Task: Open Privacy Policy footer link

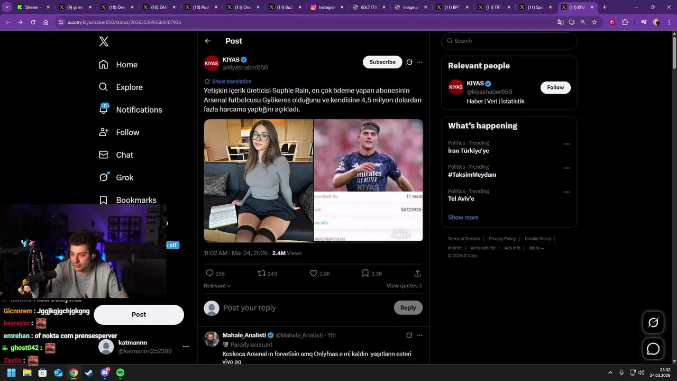Action: coord(502,239)
